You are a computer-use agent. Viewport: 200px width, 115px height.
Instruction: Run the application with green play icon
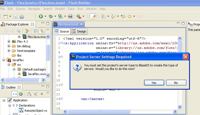tap(41, 16)
